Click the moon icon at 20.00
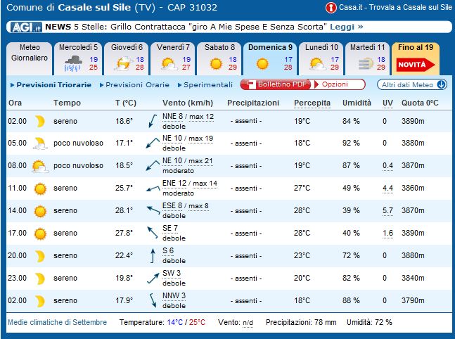This screenshot has height=339, width=455. pos(40,256)
